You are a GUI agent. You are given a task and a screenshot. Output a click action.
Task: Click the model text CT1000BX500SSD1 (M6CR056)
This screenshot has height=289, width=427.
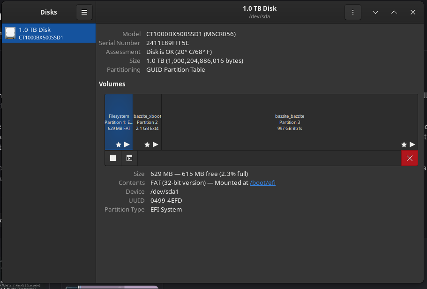point(191,34)
